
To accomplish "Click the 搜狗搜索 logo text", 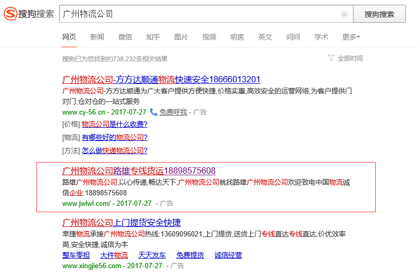I will [36, 14].
